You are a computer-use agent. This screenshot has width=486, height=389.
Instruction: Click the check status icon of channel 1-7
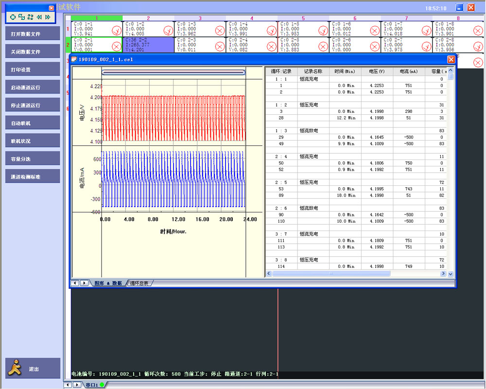pos(427,31)
